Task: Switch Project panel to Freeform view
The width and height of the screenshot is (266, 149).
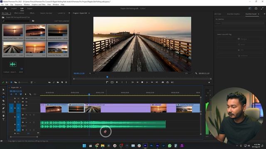Action: pyautogui.click(x=15, y=82)
